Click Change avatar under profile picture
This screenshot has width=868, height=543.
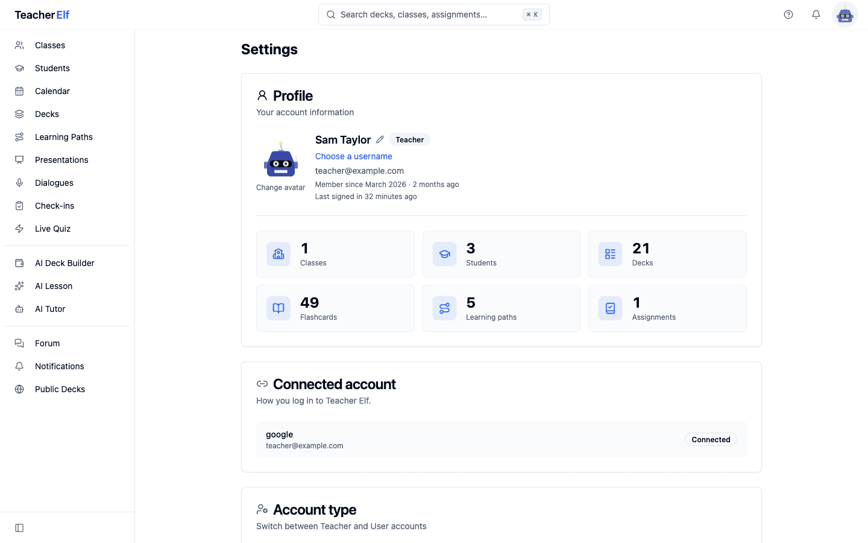click(281, 188)
